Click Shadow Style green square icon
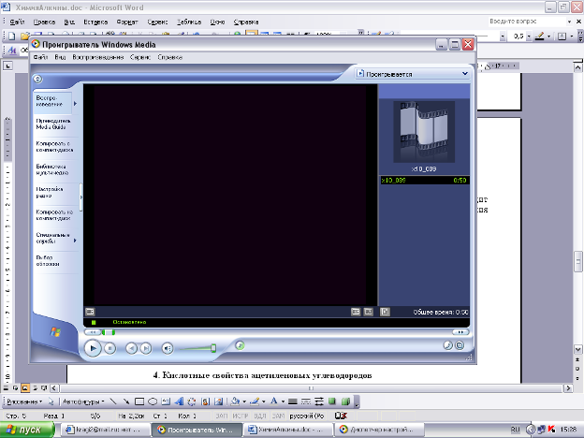Screen dimensions: 584x438 pyautogui.click(x=332, y=401)
